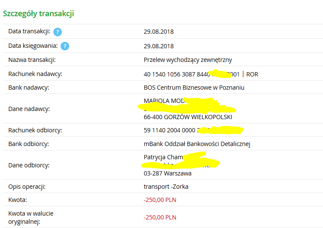323x228 pixels.
Task: Click the help icon beside Data transakcji
Action: point(58,32)
